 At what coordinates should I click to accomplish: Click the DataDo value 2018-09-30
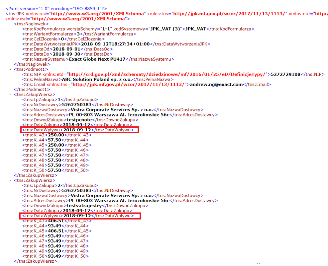66,54
